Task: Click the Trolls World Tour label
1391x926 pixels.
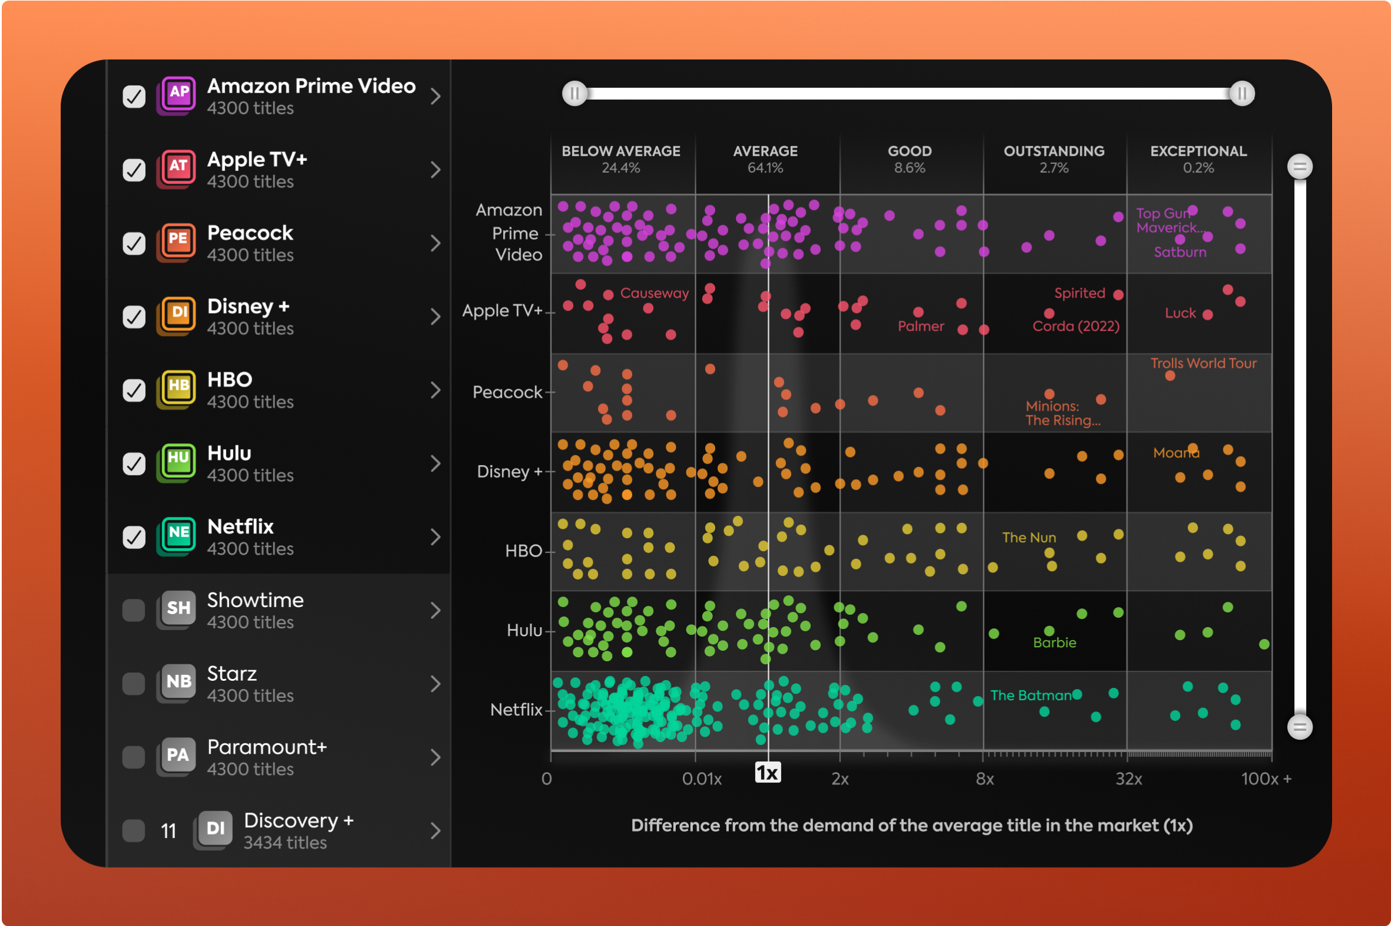Action: coord(1203,363)
